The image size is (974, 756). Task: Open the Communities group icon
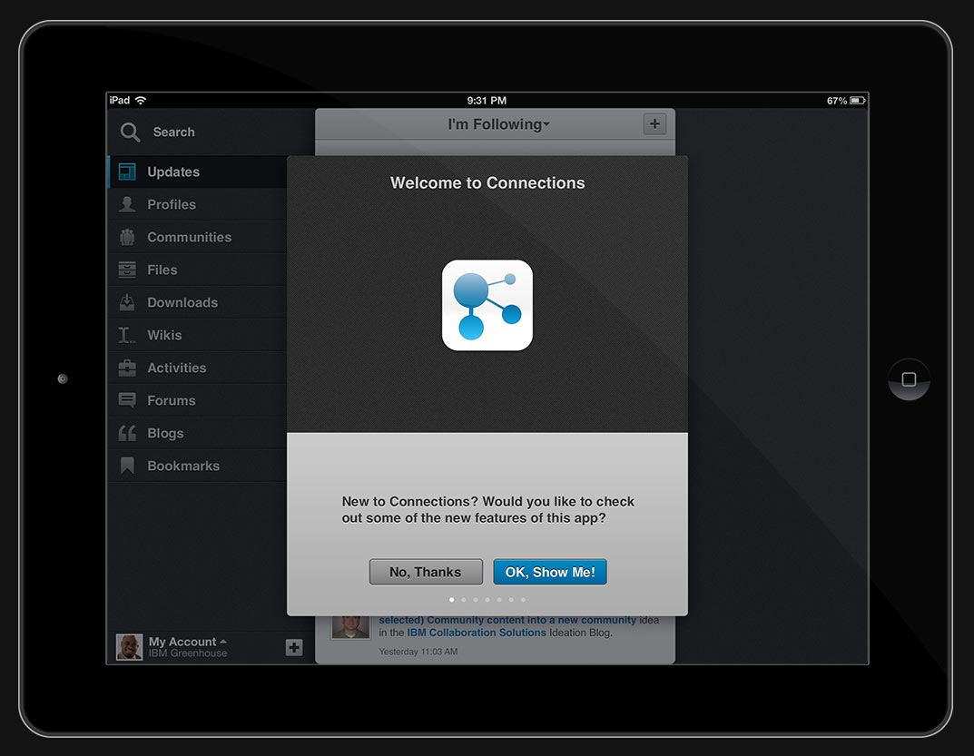[127, 238]
